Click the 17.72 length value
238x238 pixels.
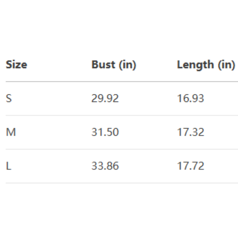[x=191, y=166]
